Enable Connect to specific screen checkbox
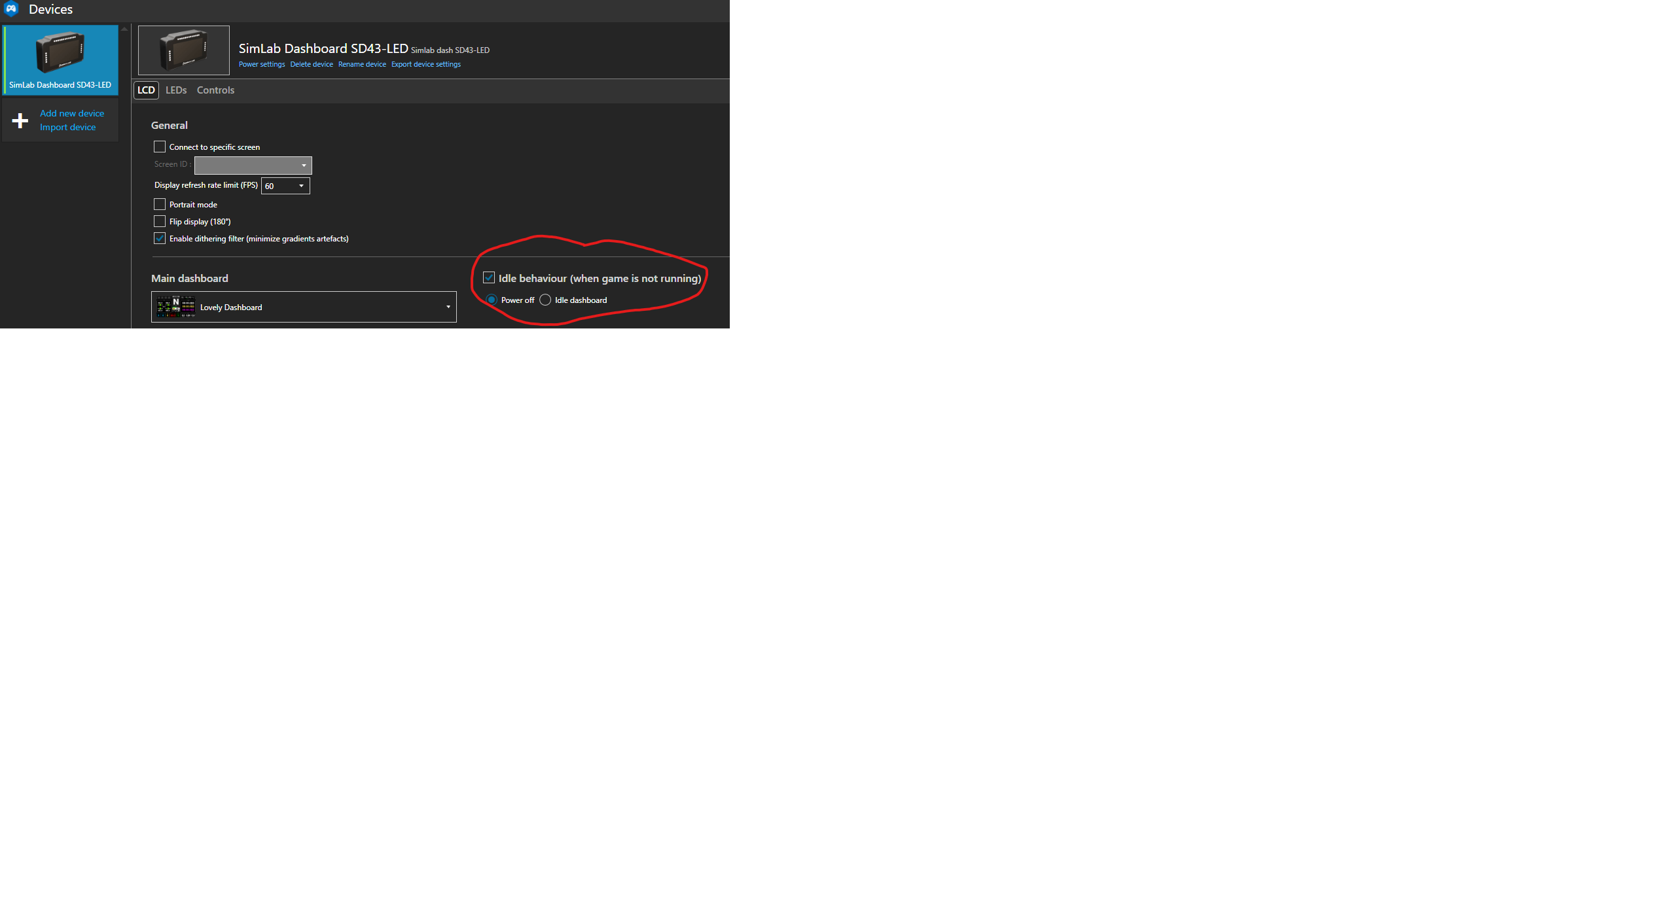 click(160, 147)
